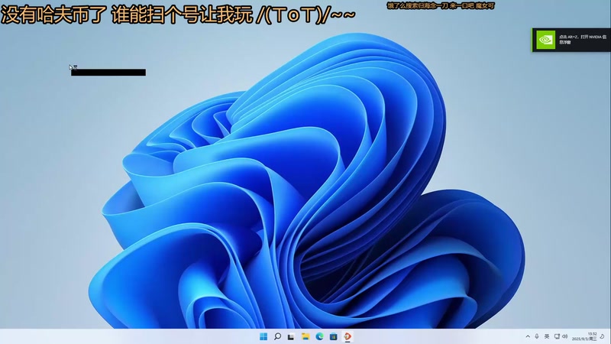Open the volume tray icon
The width and height of the screenshot is (611, 344).
[564, 336]
